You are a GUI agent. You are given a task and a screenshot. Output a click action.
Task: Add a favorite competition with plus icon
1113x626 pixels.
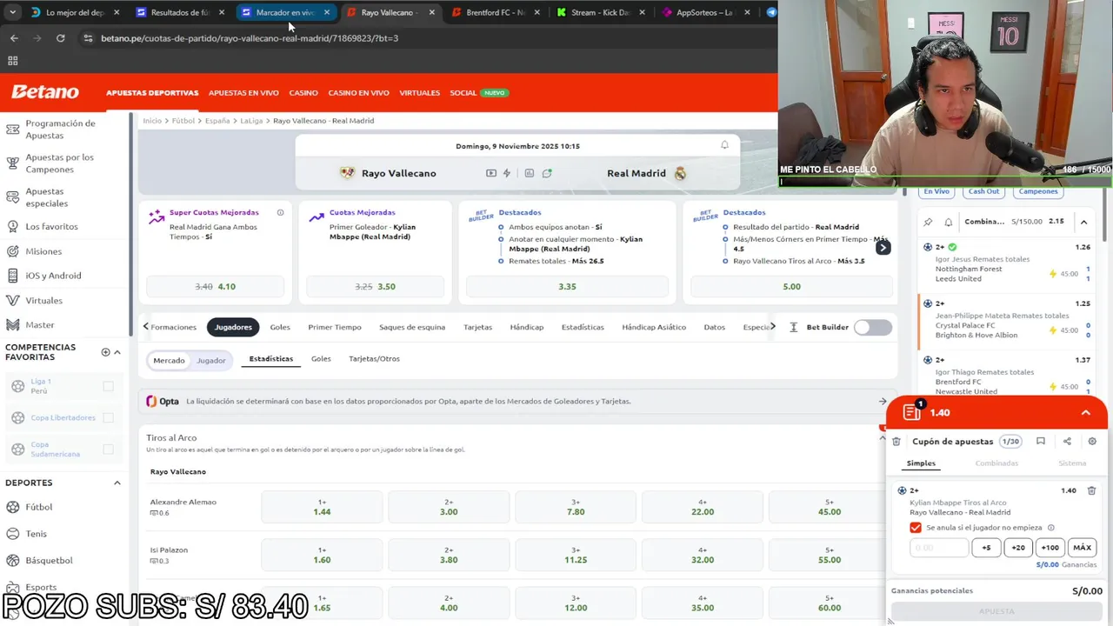click(x=105, y=352)
